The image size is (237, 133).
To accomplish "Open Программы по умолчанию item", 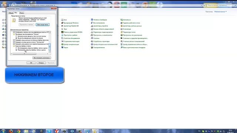I will pos(131,35).
